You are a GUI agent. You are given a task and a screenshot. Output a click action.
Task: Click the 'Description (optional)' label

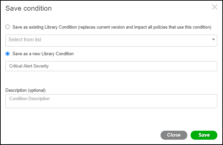[25, 90]
